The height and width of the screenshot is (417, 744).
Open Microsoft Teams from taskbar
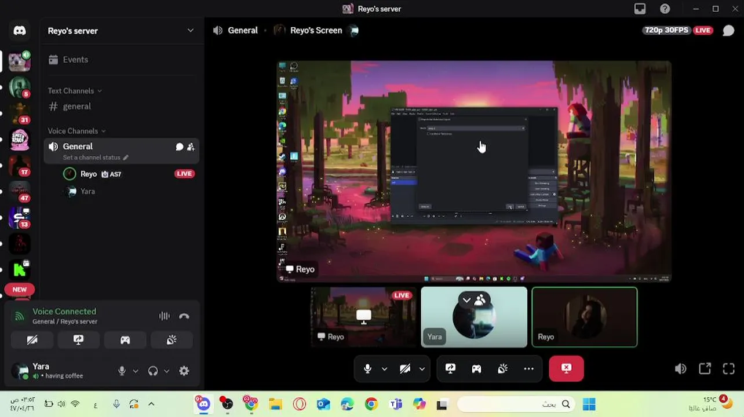[x=396, y=404]
